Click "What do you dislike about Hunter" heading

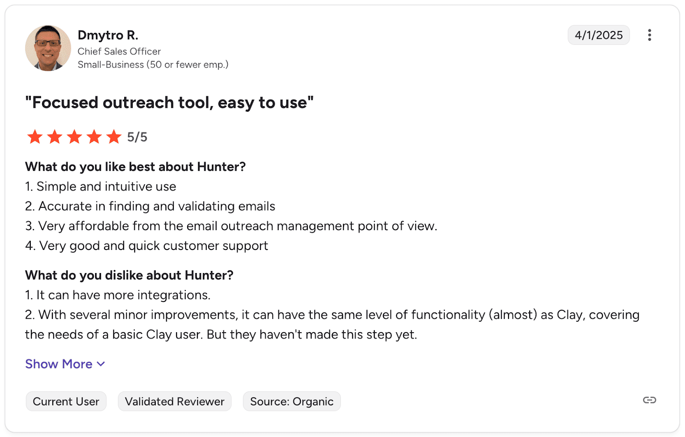(129, 275)
